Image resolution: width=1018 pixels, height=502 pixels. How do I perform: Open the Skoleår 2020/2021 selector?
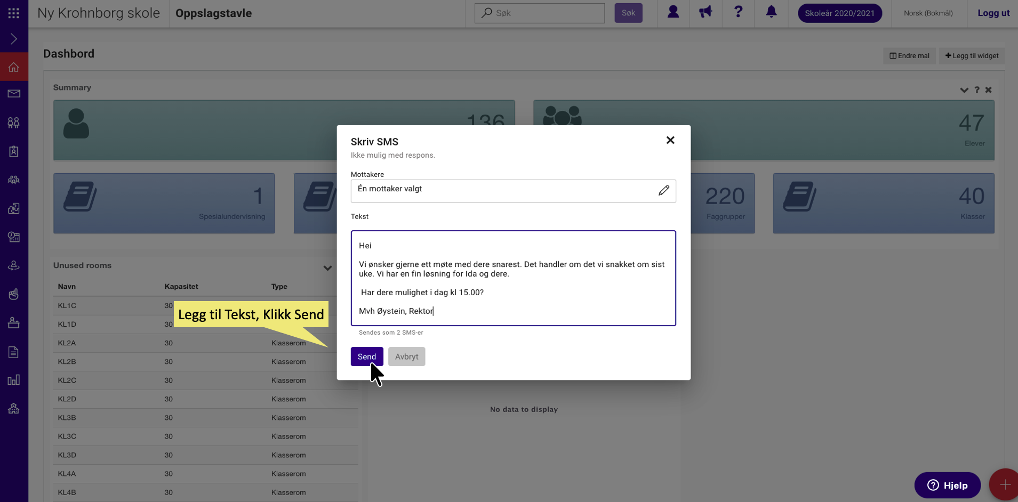840,13
